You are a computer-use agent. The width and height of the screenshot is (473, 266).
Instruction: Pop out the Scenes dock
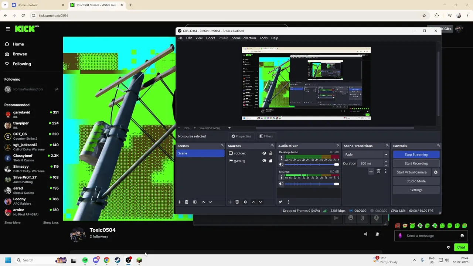click(222, 146)
